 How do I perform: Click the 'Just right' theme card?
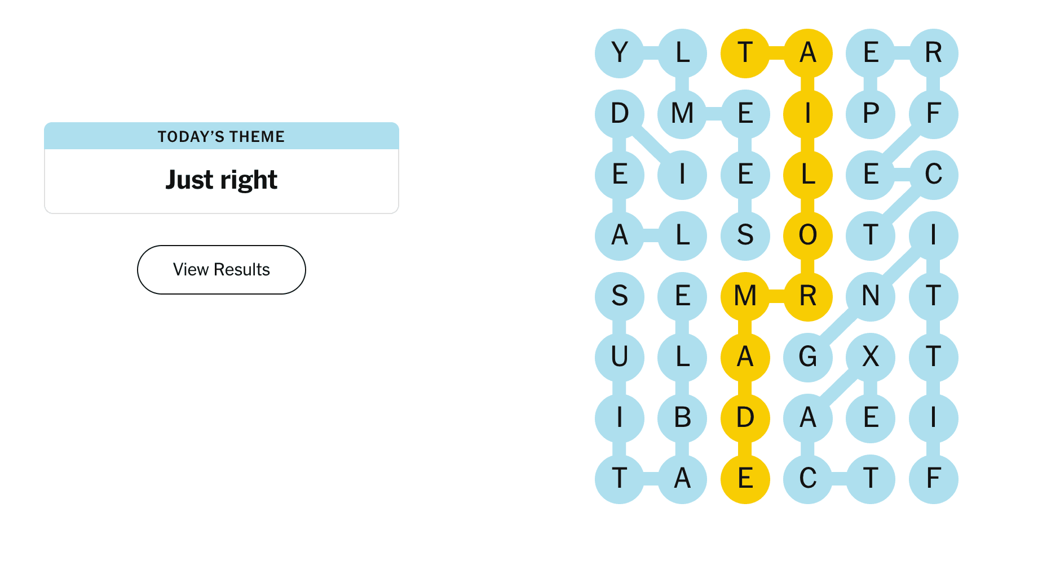click(221, 168)
